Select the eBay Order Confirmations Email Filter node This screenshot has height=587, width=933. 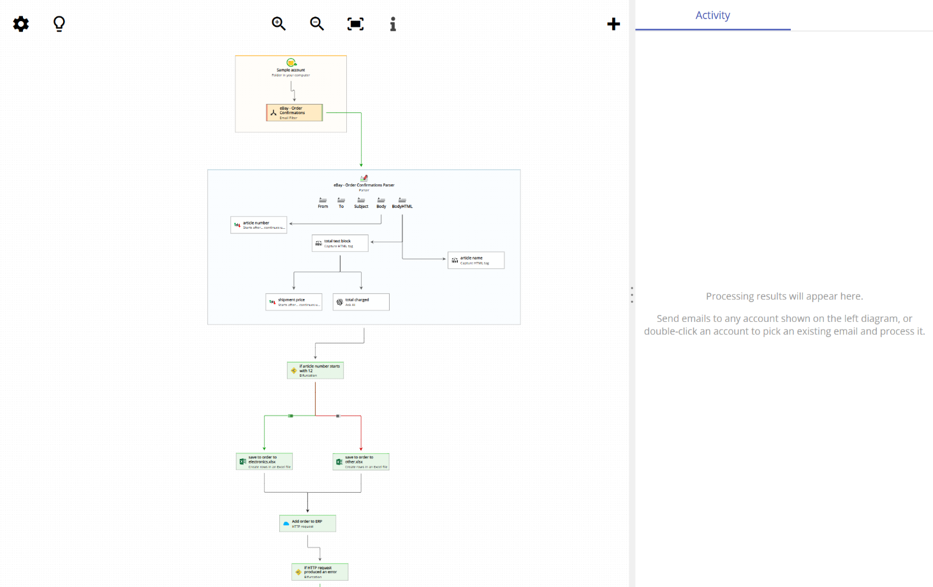(294, 112)
